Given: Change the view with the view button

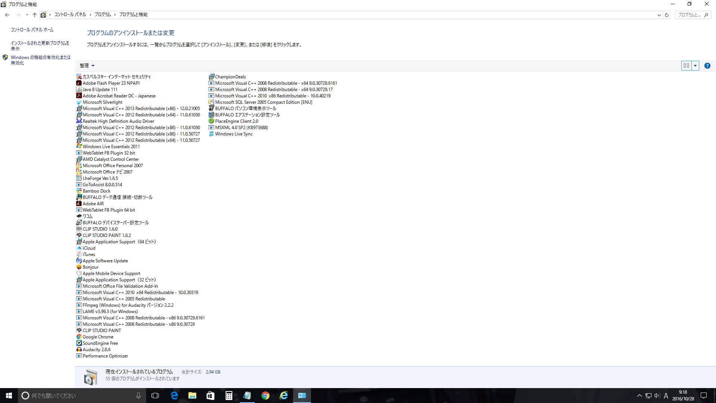Looking at the screenshot, I should [x=686, y=66].
